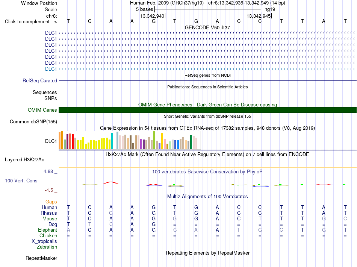357x267 pixels.
Task: Click the 'Common dbSNP(155)' track label
Action: 33,121
